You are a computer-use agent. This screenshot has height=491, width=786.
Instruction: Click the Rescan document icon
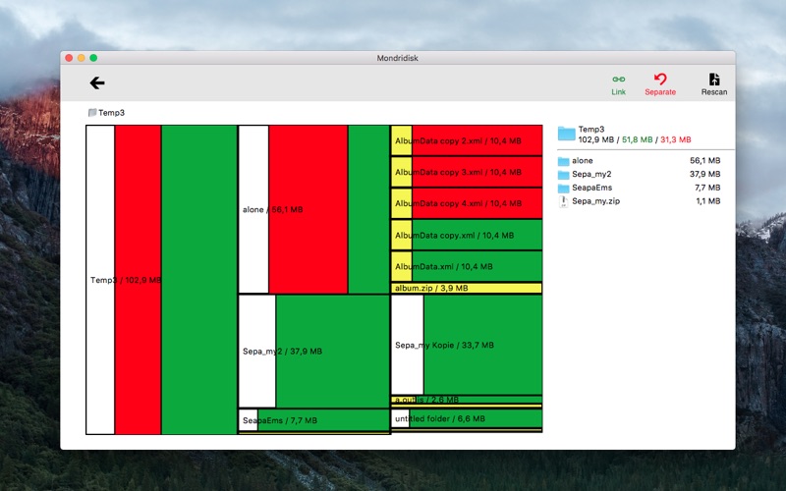[x=714, y=80]
